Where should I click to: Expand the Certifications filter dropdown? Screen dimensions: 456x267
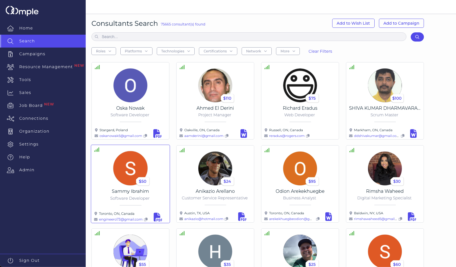(218, 51)
